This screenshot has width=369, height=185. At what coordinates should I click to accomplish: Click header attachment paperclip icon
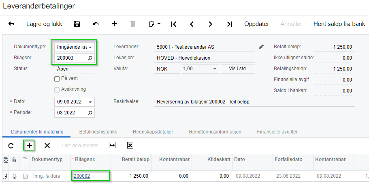click(x=14, y=160)
